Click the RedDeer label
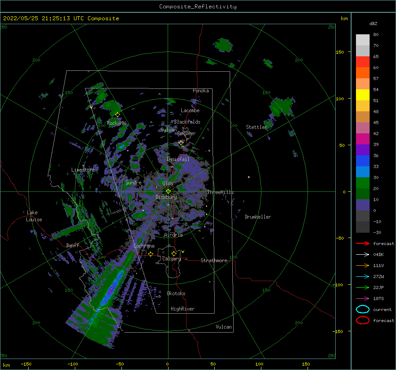The width and height of the screenshot is (396, 370). [x=187, y=133]
